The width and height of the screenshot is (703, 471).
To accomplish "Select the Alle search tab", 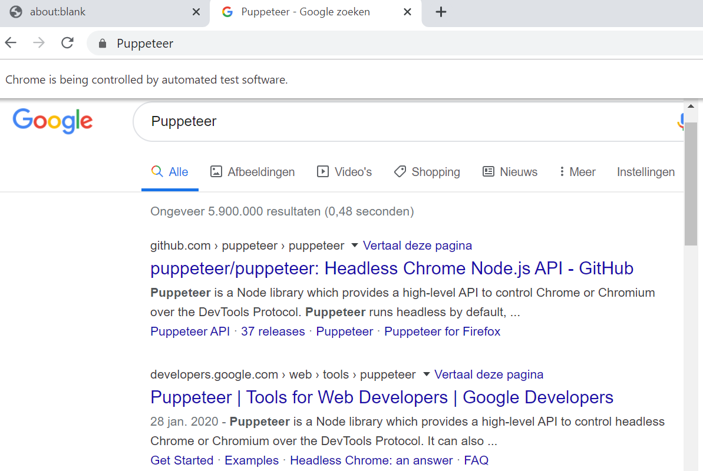I will 170,172.
